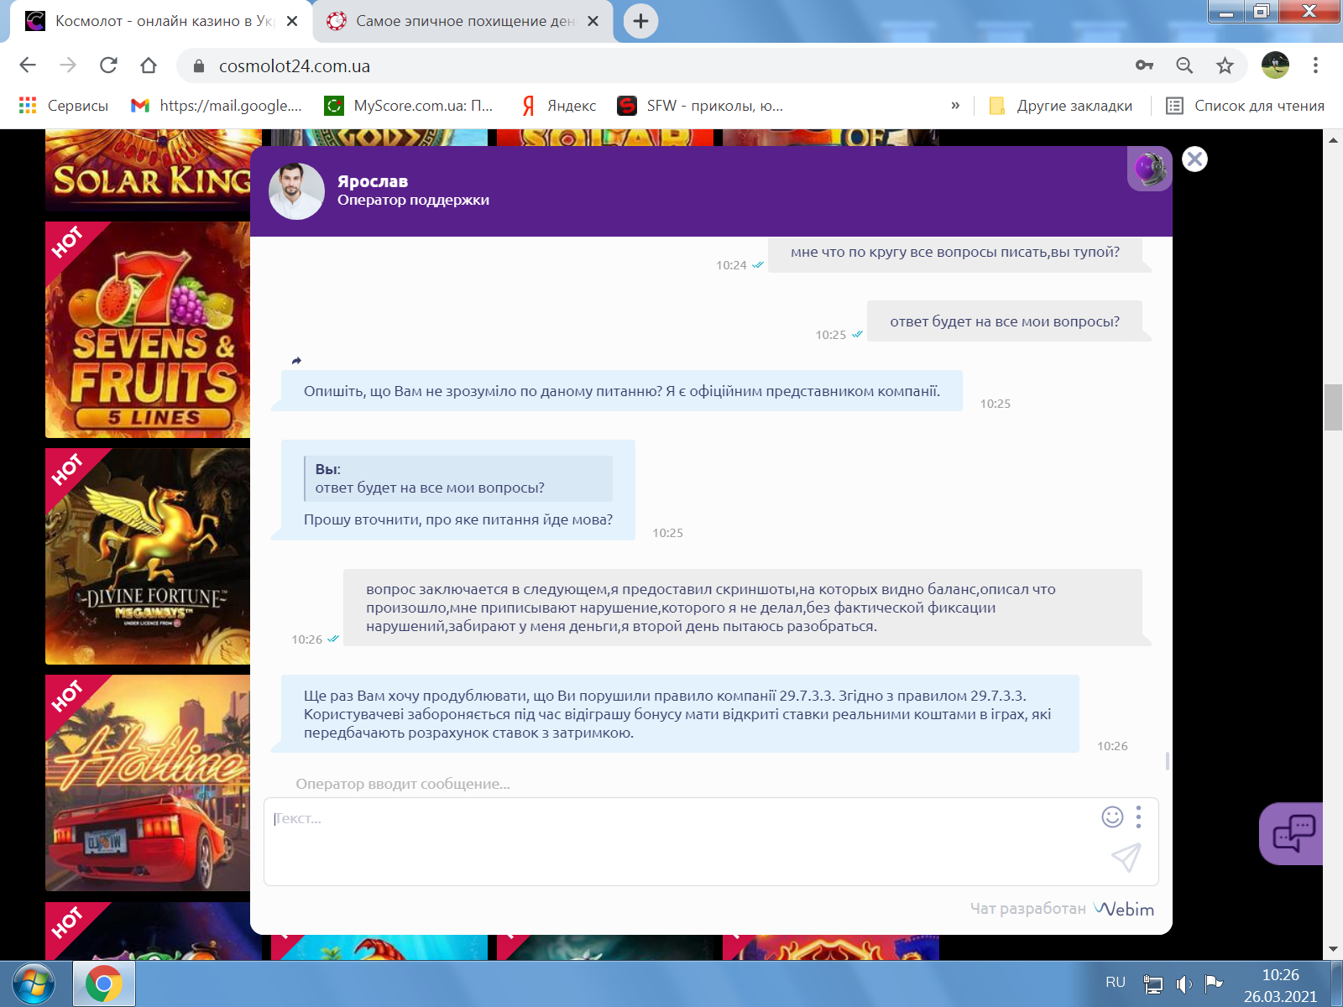Click the browser forward arrow
Screen dimensions: 1343x1007
tap(68, 65)
